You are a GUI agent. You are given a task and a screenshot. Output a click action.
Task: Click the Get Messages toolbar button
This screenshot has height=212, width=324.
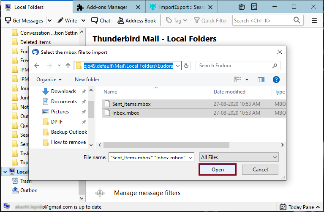[24, 20]
